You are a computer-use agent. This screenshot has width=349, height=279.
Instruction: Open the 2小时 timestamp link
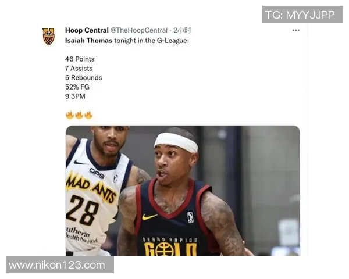tap(182, 30)
